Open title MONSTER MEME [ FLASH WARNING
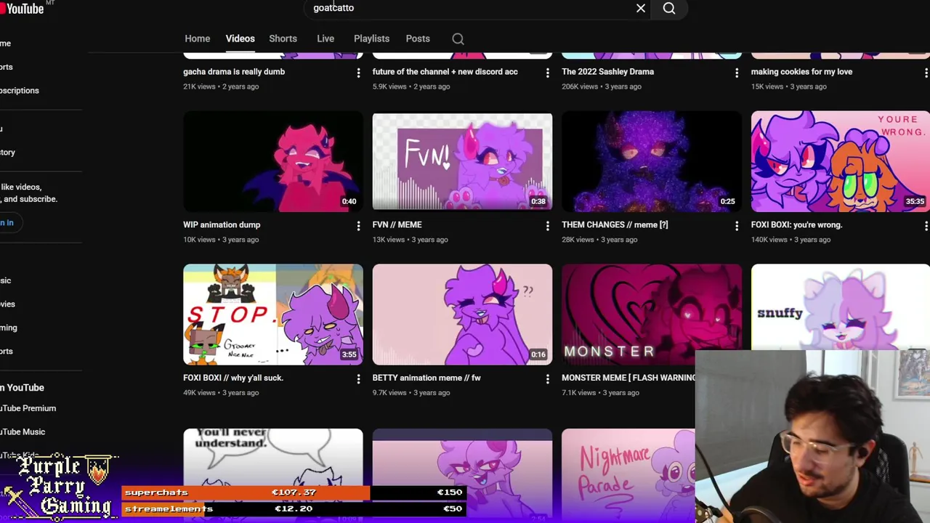Screen dimensions: 930x523 coord(628,378)
